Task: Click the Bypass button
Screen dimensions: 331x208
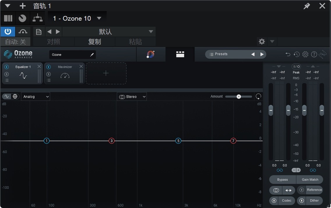Action: [x=282, y=180]
